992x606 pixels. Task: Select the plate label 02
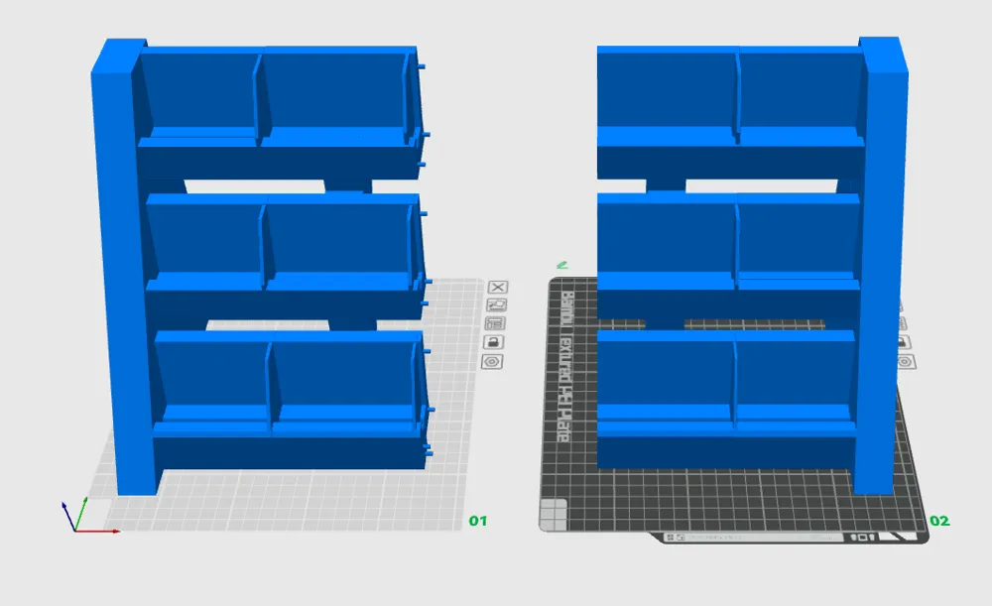pos(942,520)
